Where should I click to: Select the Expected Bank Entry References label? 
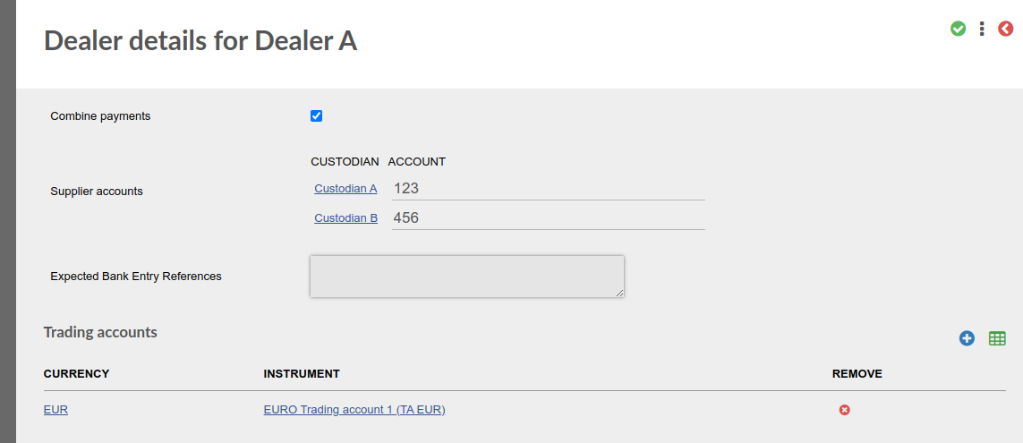pyautogui.click(x=136, y=276)
